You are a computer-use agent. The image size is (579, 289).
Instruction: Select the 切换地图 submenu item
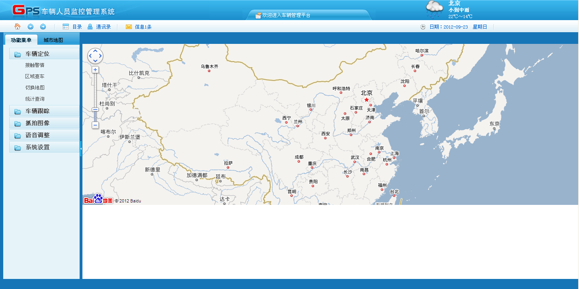point(35,87)
